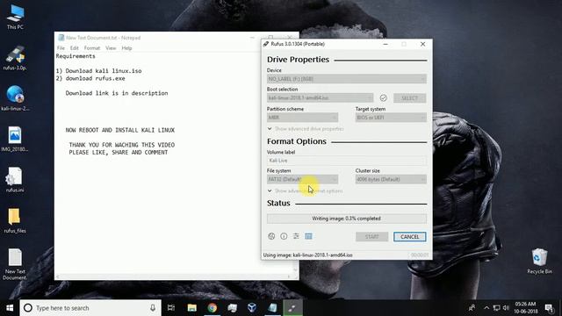The image size is (562, 316).
Task: Click 'Using image: kali-linux-2018.1-amd64.iso' status text
Action: click(308, 255)
